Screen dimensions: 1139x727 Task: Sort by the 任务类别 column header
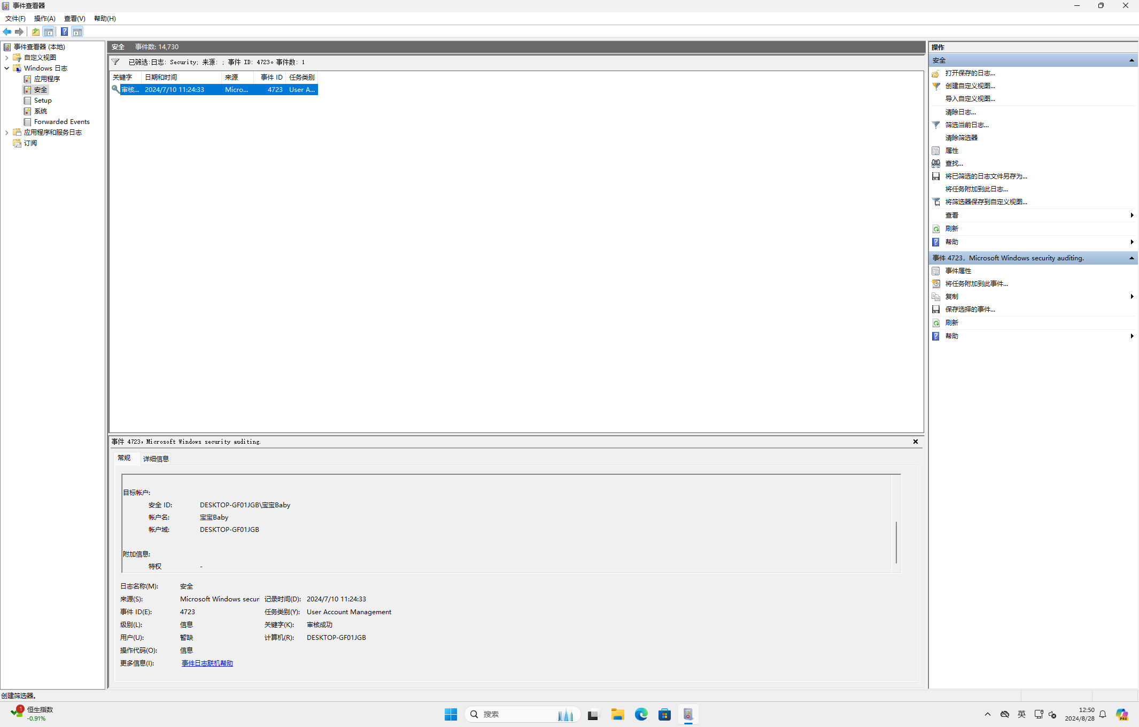(302, 78)
